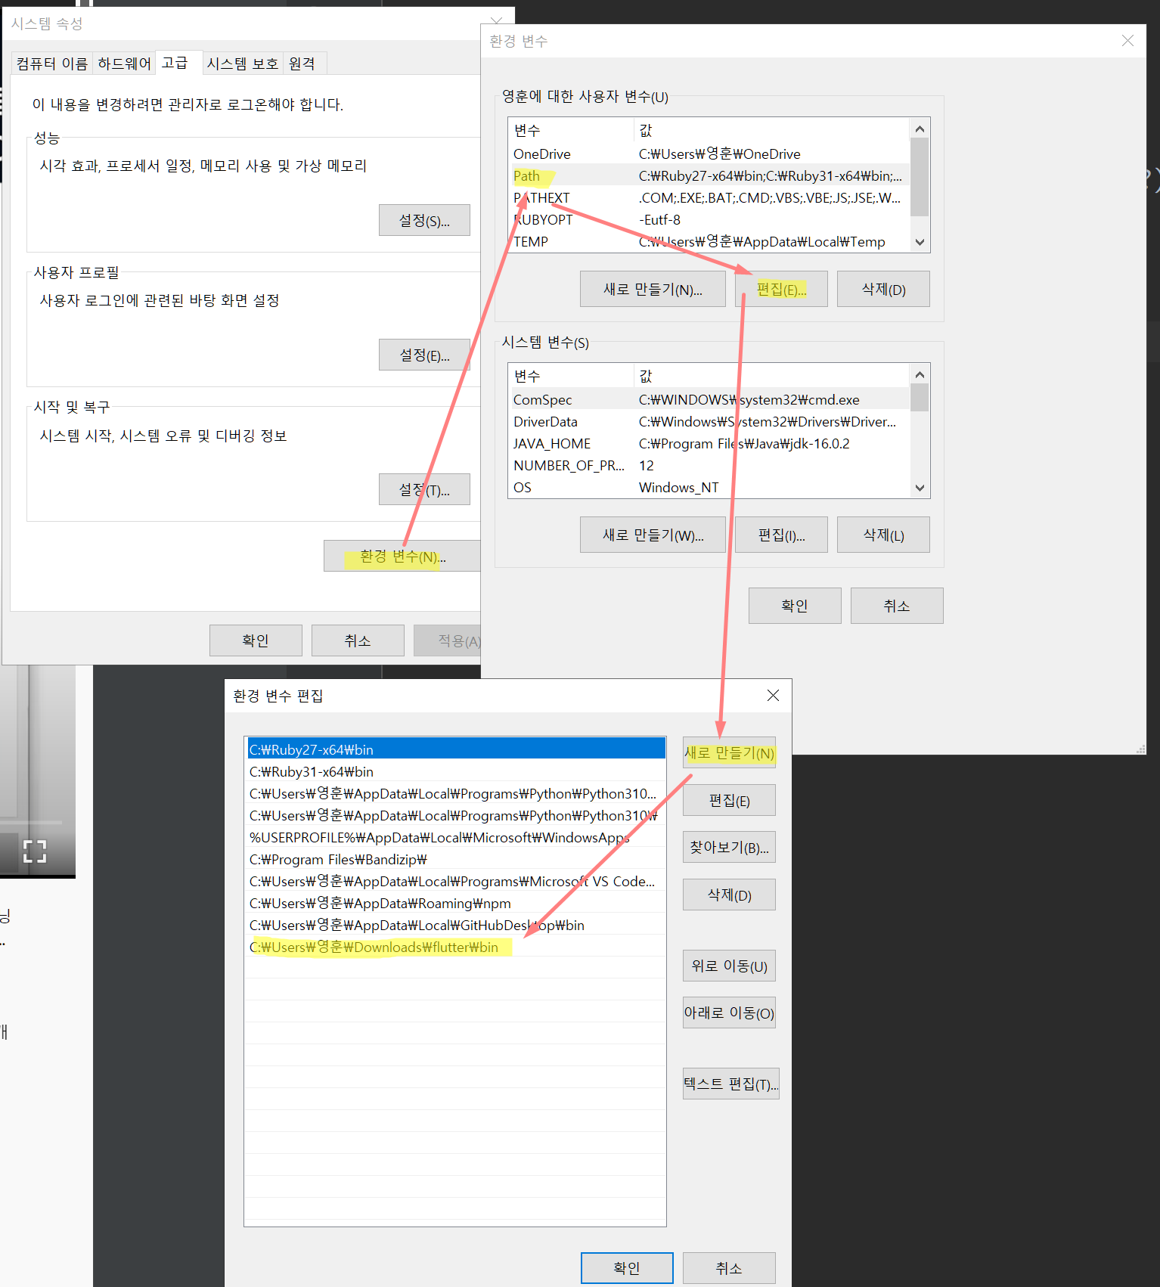Select the 컴퓨터 이름 tab
This screenshot has width=1160, height=1287.
52,64
